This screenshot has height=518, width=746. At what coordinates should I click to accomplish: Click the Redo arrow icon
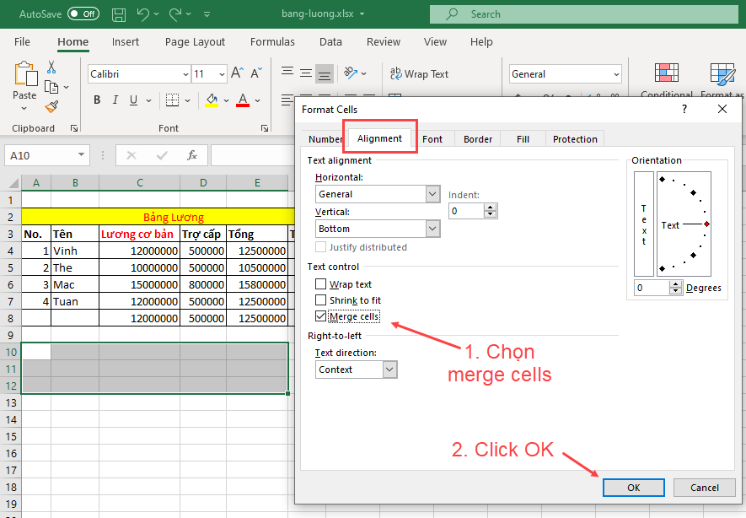pos(175,14)
